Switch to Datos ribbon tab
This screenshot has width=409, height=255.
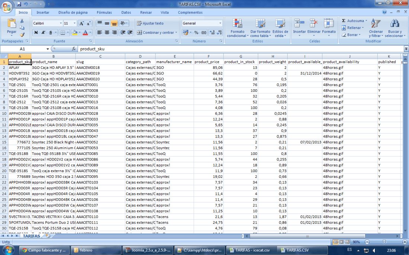126,13
